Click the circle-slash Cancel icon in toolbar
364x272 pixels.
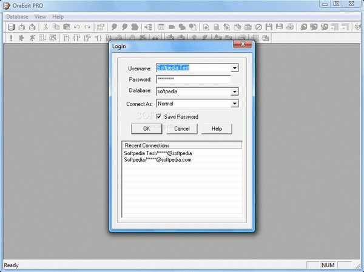coord(258,27)
